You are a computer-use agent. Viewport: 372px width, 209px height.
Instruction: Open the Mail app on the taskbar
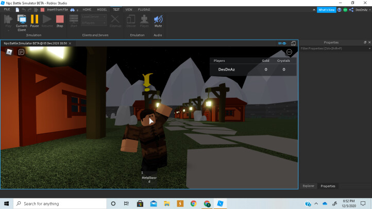click(154, 203)
